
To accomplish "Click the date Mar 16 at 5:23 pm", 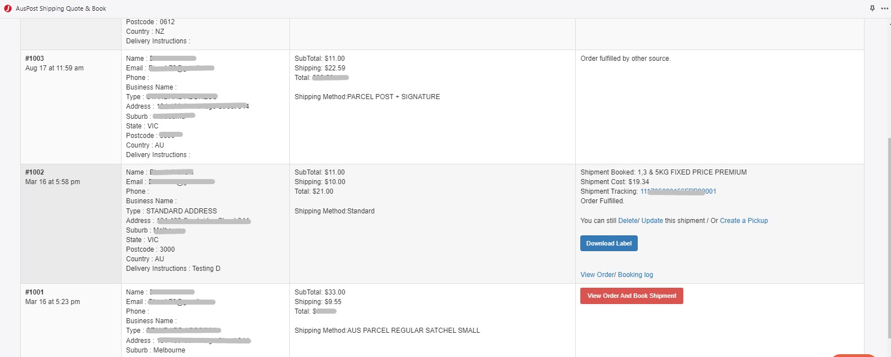I will [x=53, y=302].
